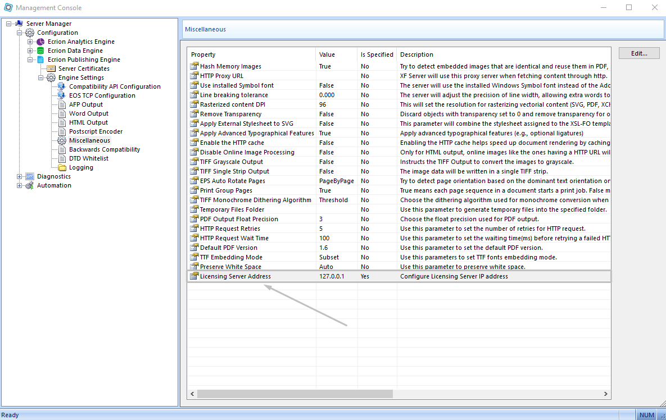666x420 pixels.
Task: Click the horizontal scrollbar left arrow
Action: 192,394
